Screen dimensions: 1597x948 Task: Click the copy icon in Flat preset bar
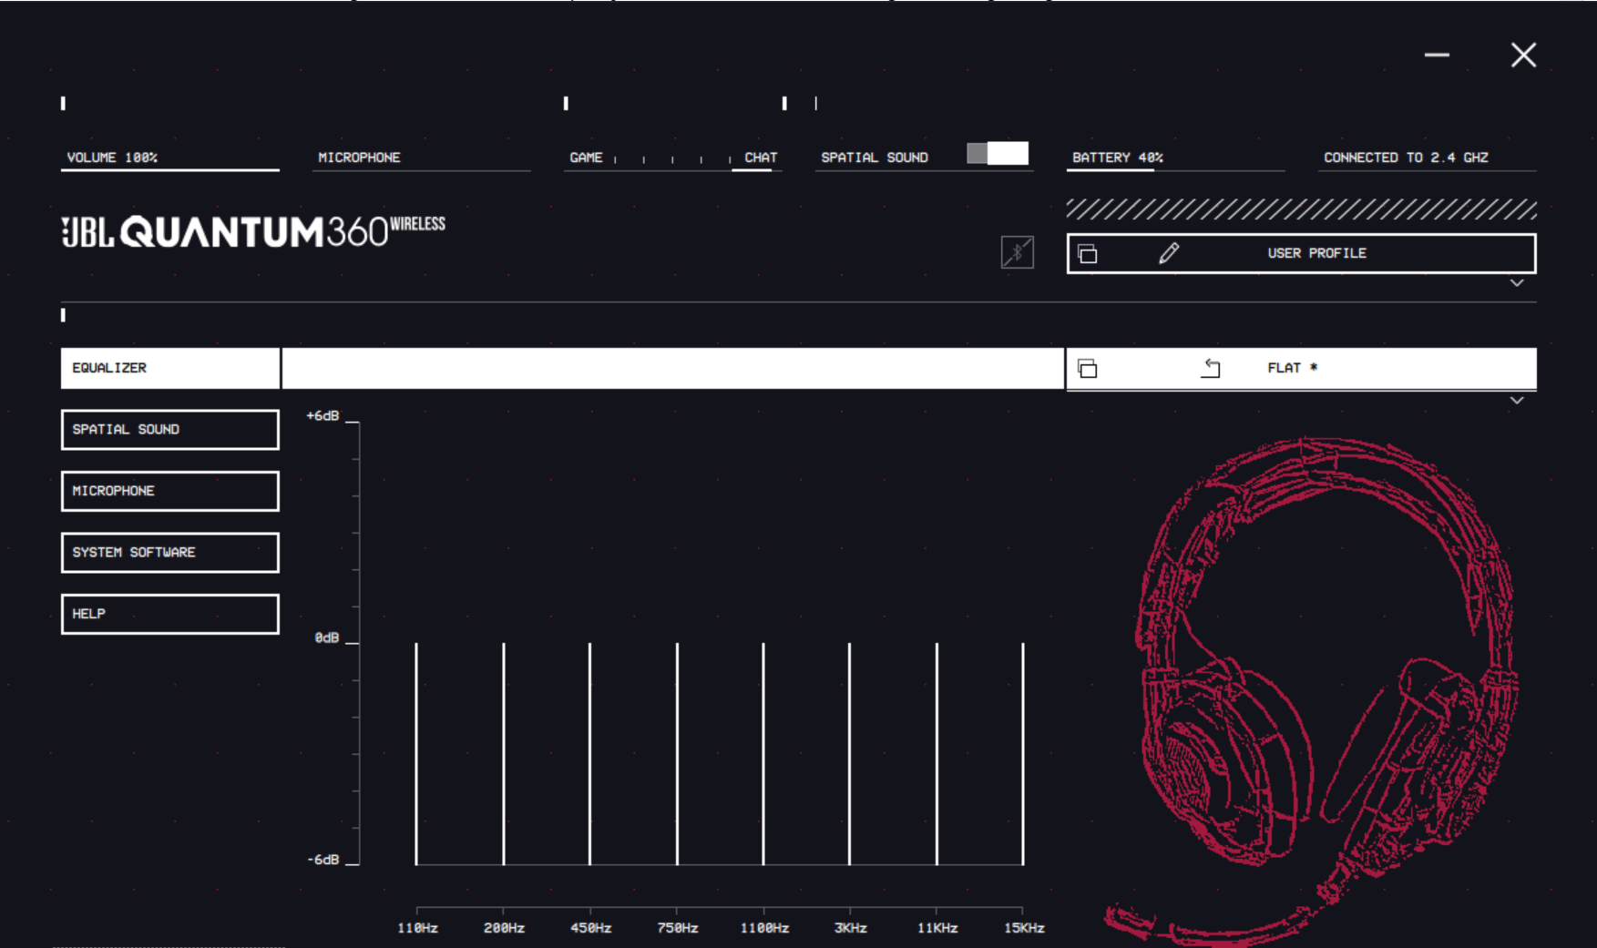pos(1087,368)
